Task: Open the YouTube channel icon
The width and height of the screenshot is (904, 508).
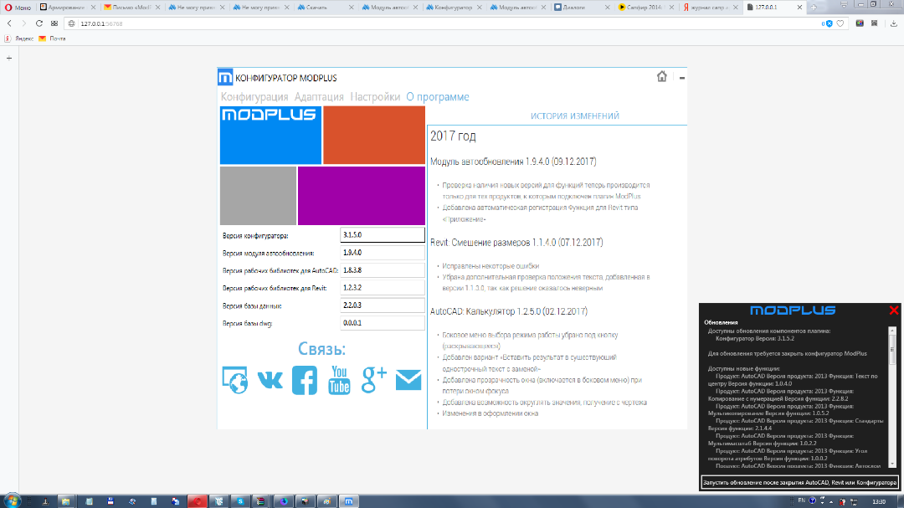Action: tap(339, 380)
